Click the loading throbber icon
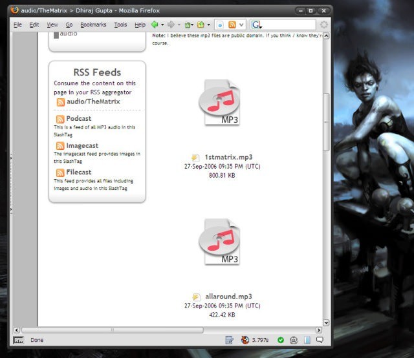 click(x=323, y=25)
